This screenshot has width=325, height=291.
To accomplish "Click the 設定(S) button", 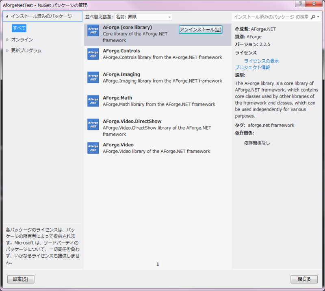I will pyautogui.click(x=21, y=279).
